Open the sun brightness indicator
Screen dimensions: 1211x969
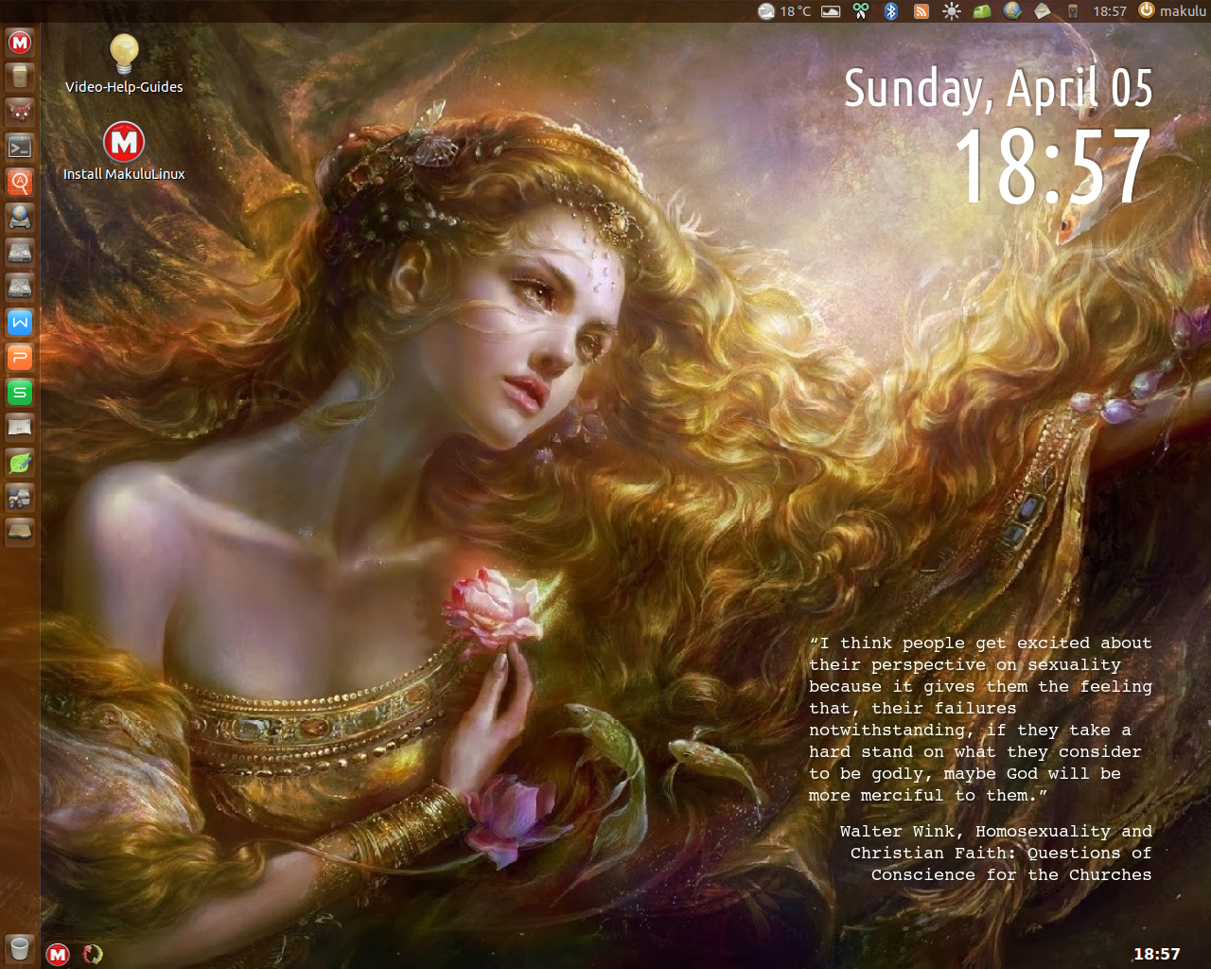(952, 11)
